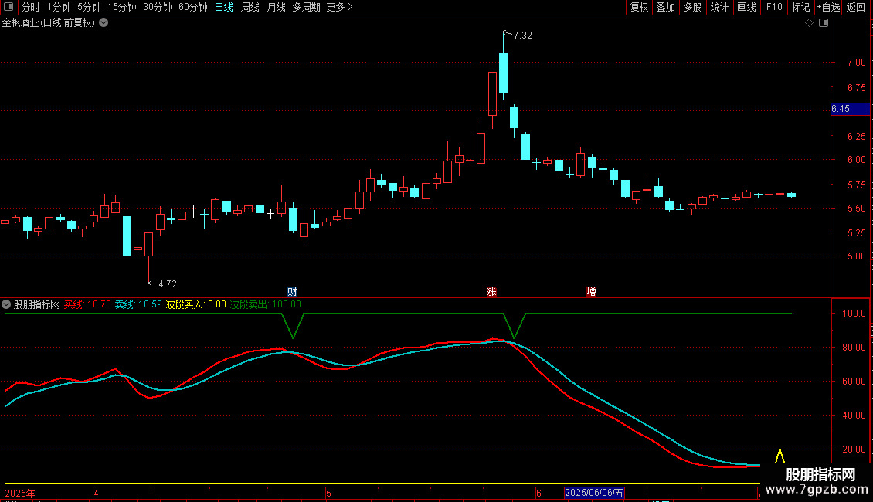873x502 pixels.
Task: Click the 2025年 label on the time axis
Action: point(20,494)
